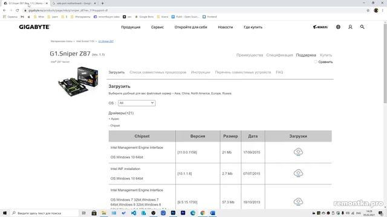The width and height of the screenshot is (387, 217).
Task: Open the OS filter dropdown
Action: pos(137,103)
